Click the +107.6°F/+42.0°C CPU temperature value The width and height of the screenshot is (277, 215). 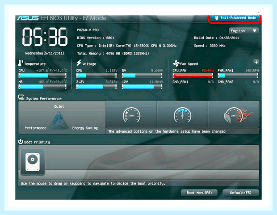(x=52, y=71)
